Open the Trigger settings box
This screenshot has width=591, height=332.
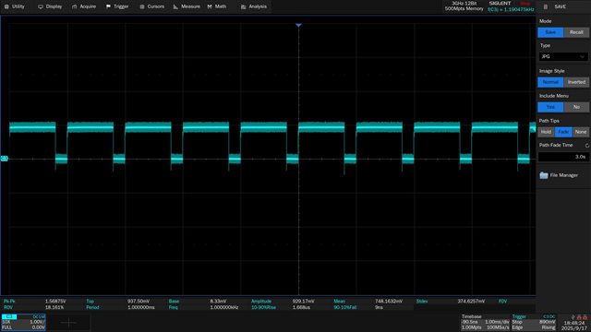[534, 322]
